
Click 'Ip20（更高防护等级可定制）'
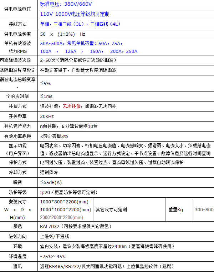(x=69, y=192)
